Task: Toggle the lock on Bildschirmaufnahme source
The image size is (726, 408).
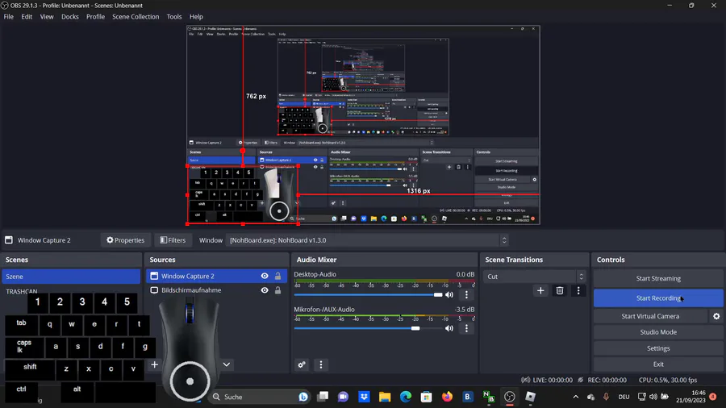Action: pyautogui.click(x=277, y=290)
